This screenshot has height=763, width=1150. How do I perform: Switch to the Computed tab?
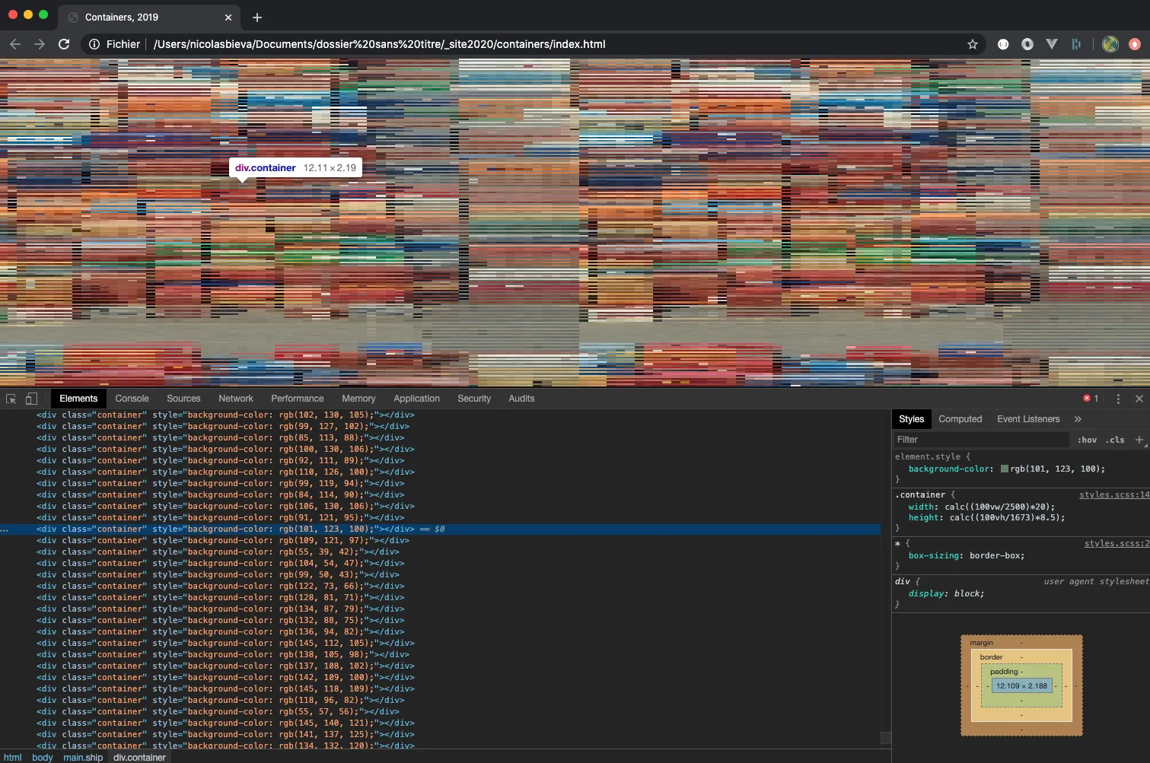(960, 419)
